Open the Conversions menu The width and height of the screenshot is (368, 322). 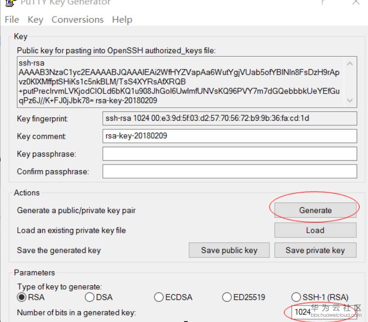coord(77,20)
